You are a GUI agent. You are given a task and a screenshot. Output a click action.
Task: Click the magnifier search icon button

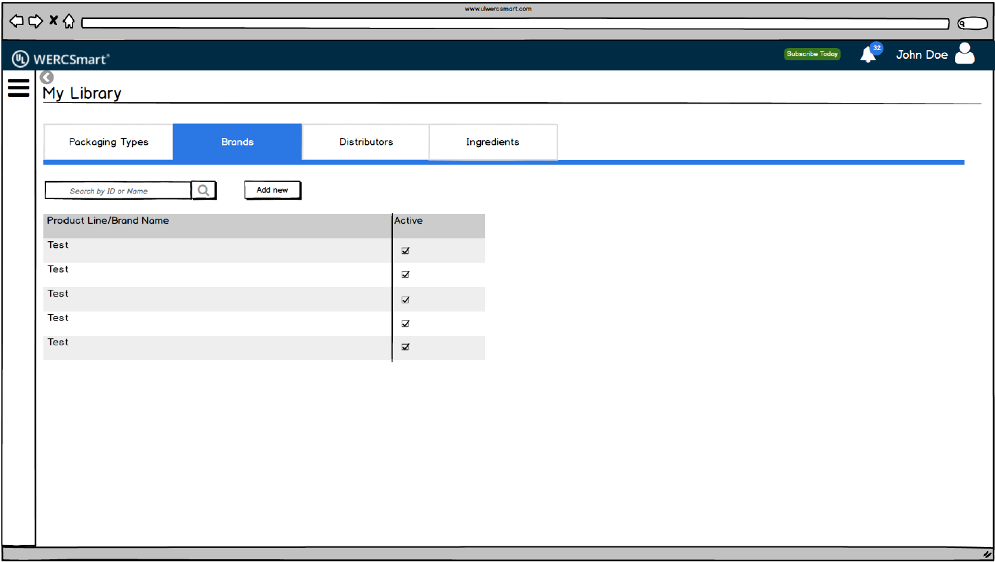203,190
